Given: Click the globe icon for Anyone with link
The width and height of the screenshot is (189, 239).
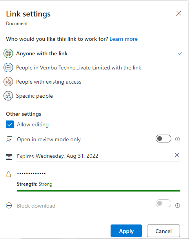Looking at the screenshot, I should coord(8,53).
